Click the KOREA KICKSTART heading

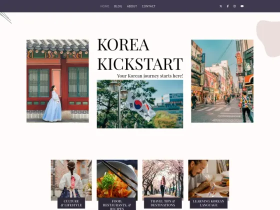[140, 54]
